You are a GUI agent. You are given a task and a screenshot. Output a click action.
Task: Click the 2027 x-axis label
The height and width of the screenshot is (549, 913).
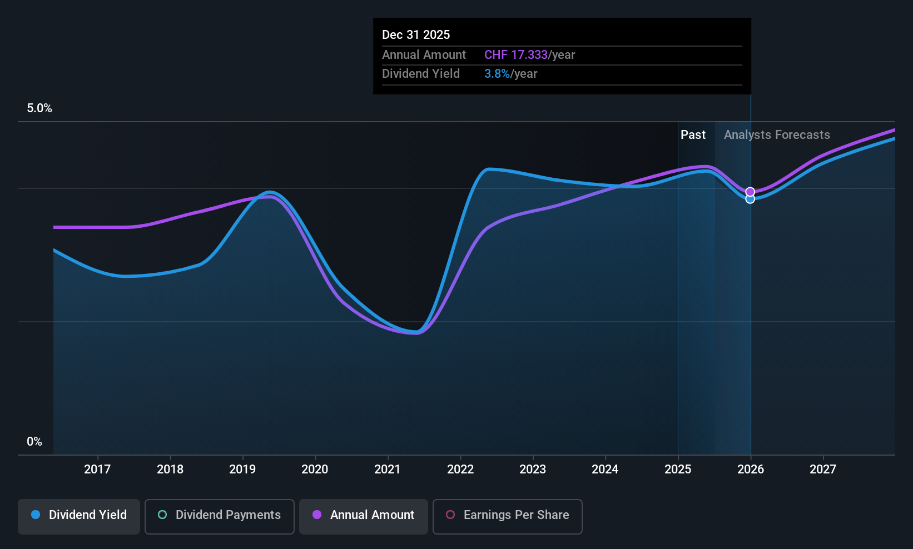point(823,470)
